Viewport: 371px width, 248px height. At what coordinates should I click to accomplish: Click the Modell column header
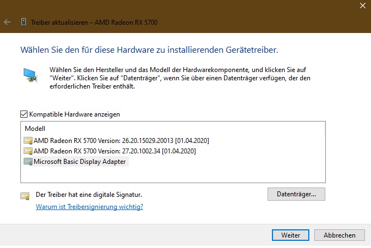point(35,129)
